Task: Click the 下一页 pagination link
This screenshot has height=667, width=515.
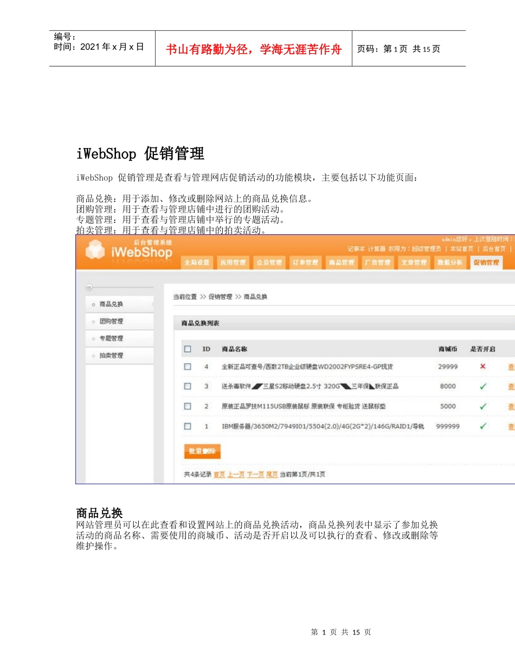Action: 255,474
